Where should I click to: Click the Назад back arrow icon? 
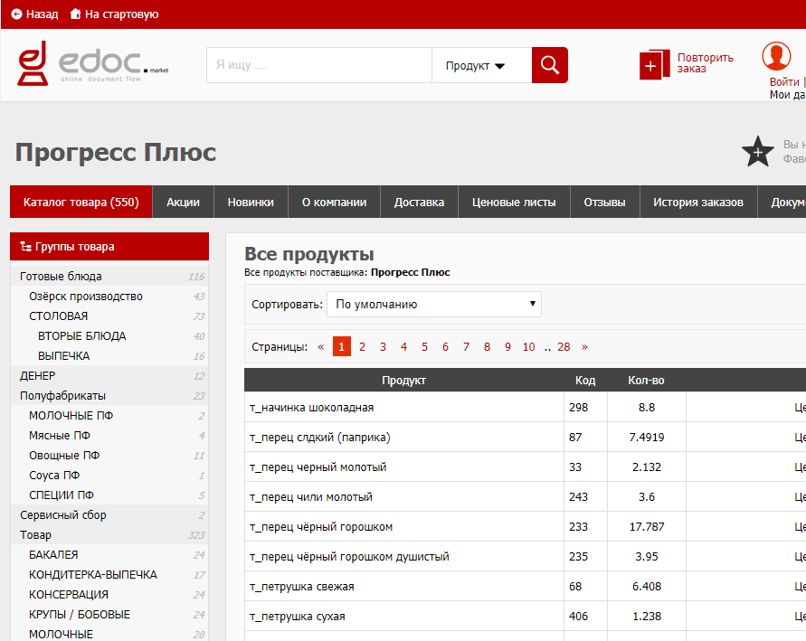pos(16,14)
